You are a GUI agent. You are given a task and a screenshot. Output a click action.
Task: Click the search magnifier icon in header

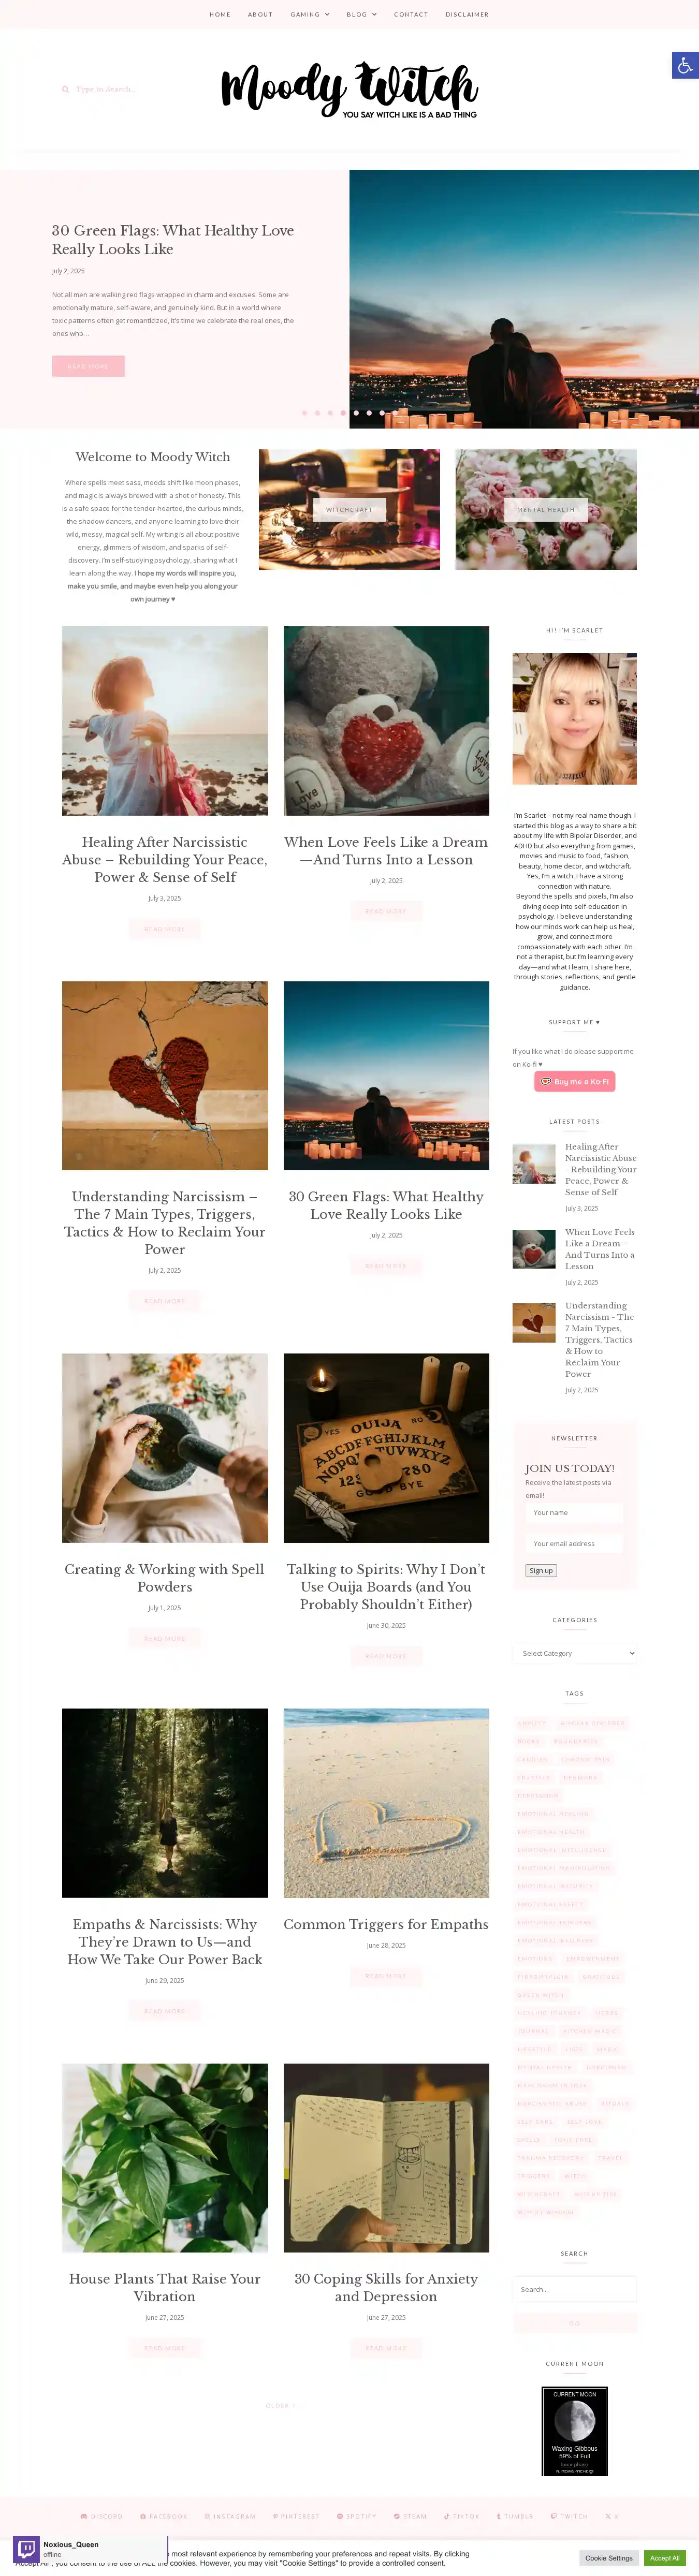(66, 89)
